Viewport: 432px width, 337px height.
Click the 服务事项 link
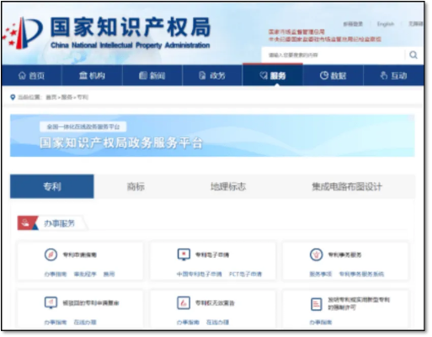coord(321,274)
